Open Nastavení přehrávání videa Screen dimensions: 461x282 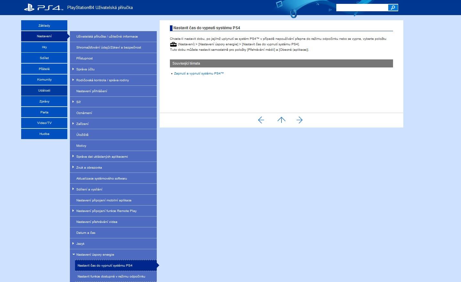113,222
